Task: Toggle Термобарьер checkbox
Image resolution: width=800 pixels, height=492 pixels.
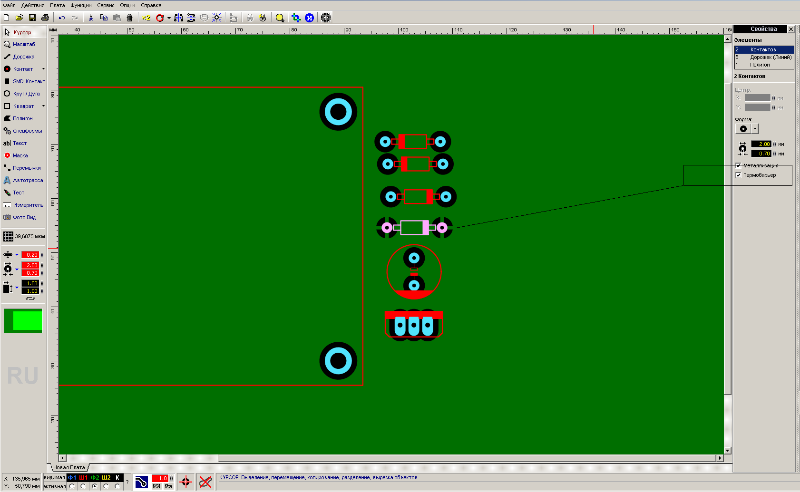Action: (x=738, y=175)
